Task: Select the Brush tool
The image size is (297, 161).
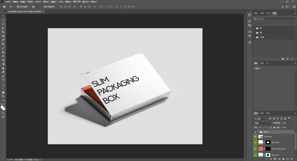Action: click(x=3, y=48)
